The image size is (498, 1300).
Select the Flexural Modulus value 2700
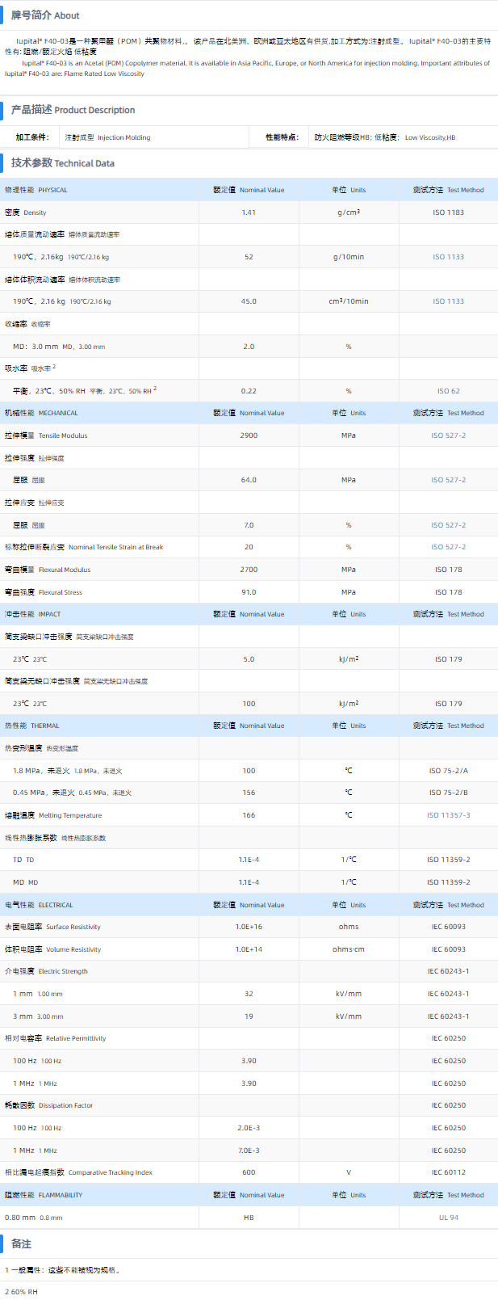point(249,570)
